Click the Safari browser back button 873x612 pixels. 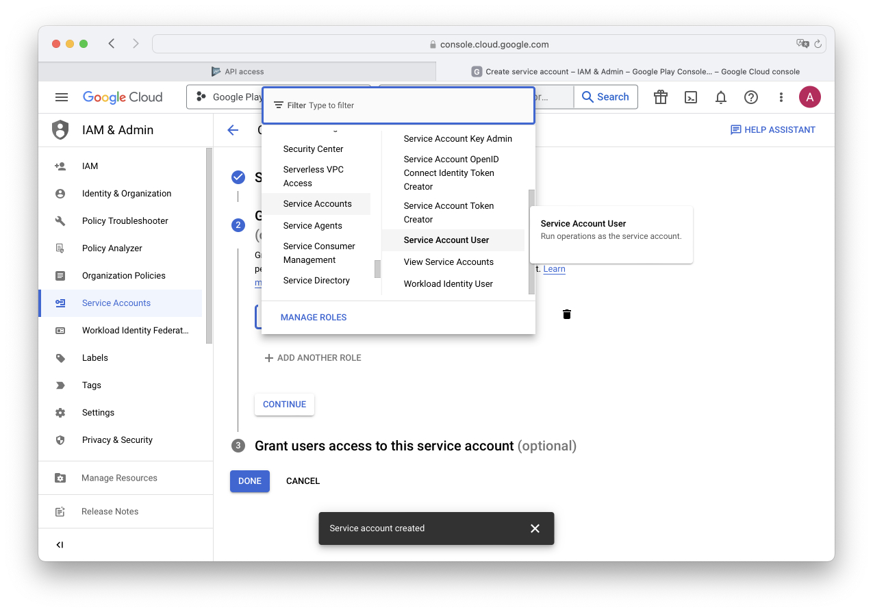[x=112, y=44]
